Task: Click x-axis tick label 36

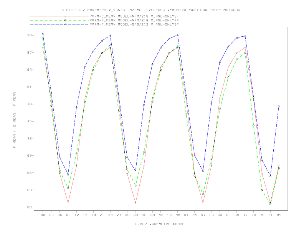Action: (x=144, y=215)
